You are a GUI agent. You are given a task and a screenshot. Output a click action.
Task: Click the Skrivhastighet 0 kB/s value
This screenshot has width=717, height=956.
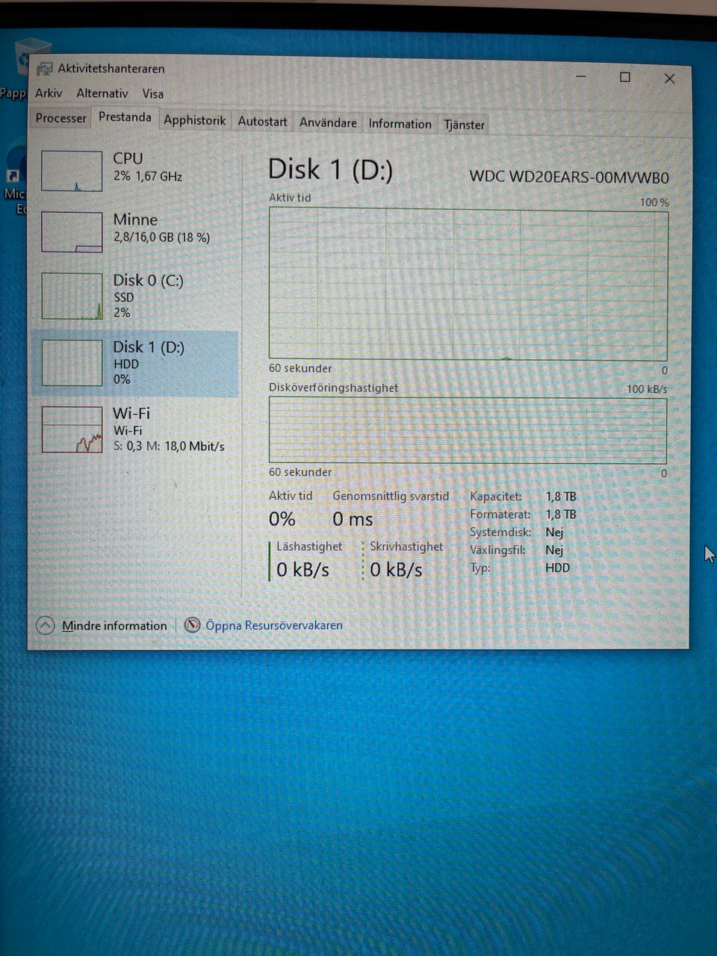396,570
